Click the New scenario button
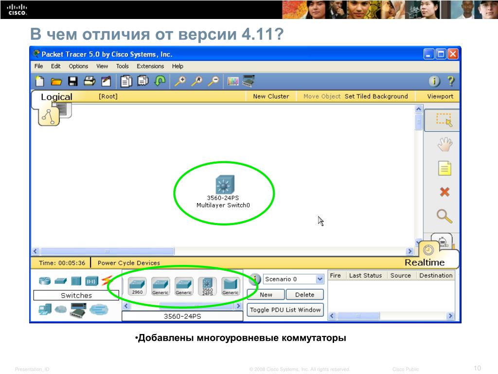498x374 pixels. (266, 295)
